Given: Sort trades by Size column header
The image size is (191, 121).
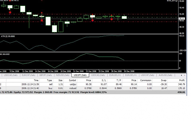Looking at the screenshot, I should [60, 80].
